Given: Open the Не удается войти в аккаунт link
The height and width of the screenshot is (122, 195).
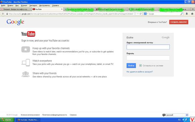Looking at the screenshot, I should coord(139,72).
